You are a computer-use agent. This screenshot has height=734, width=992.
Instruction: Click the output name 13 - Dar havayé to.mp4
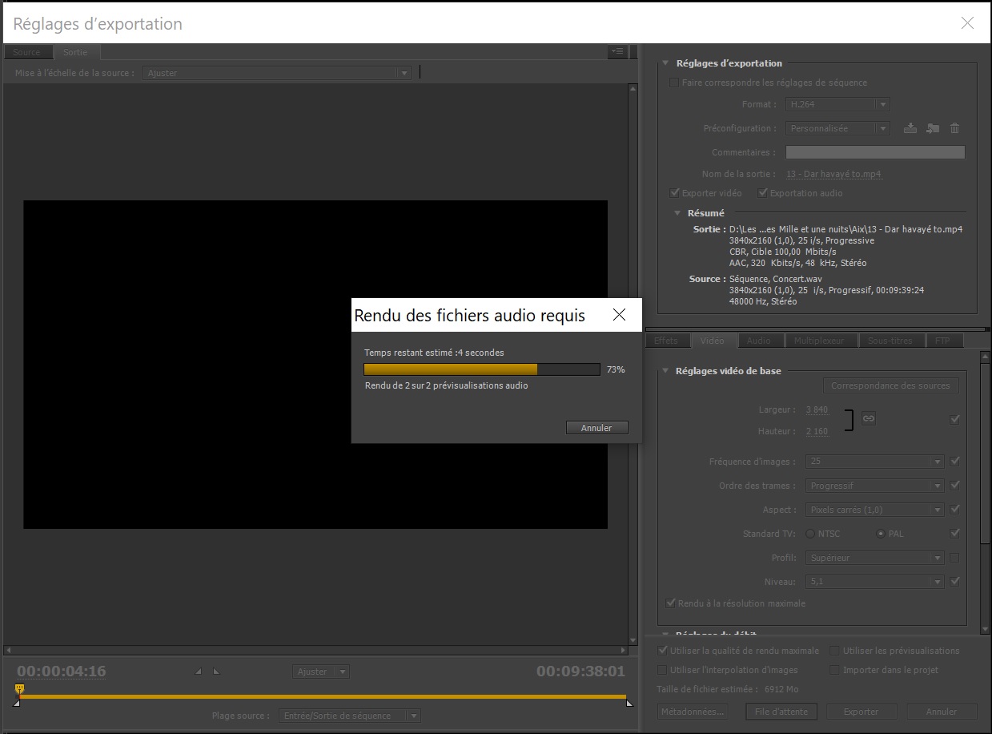tap(834, 174)
